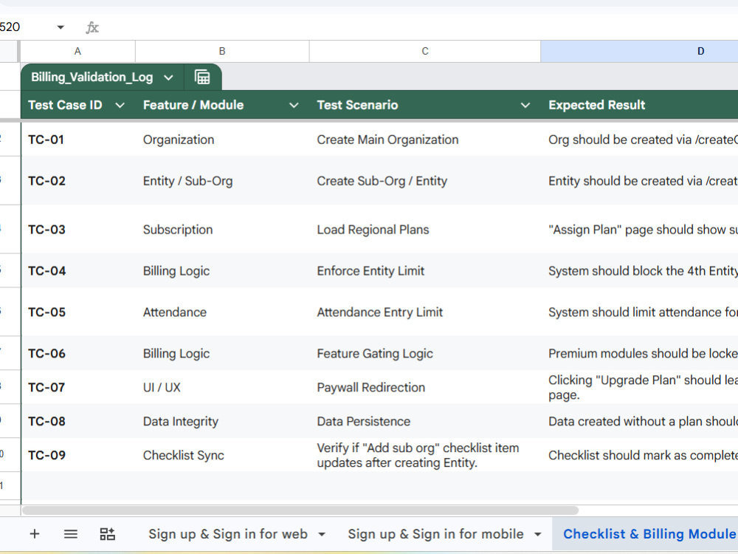This screenshot has height=554, width=738.
Task: Select Load Regional Plans scenario cell
Action: [425, 230]
